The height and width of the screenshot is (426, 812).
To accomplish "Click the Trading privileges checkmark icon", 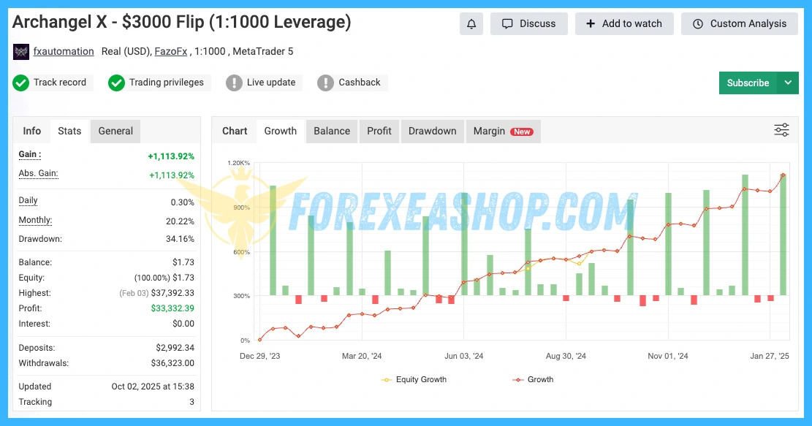I will coord(116,83).
